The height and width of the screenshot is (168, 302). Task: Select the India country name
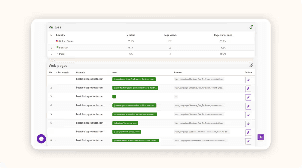pyautogui.click(x=62, y=54)
